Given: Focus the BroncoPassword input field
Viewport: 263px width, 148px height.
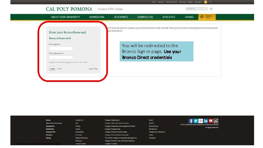Looking at the screenshot, I should [61, 57].
